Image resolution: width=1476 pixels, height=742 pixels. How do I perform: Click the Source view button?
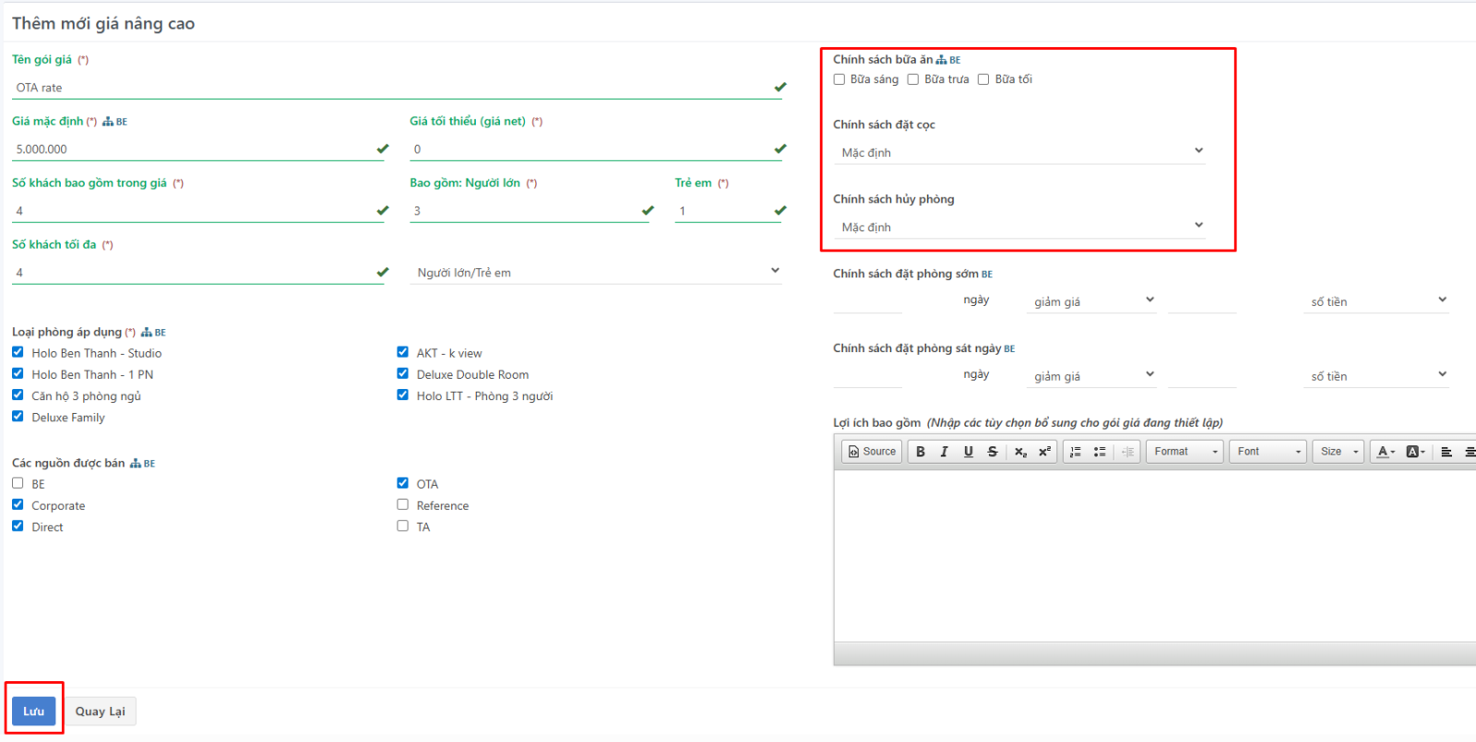pyautogui.click(x=872, y=452)
